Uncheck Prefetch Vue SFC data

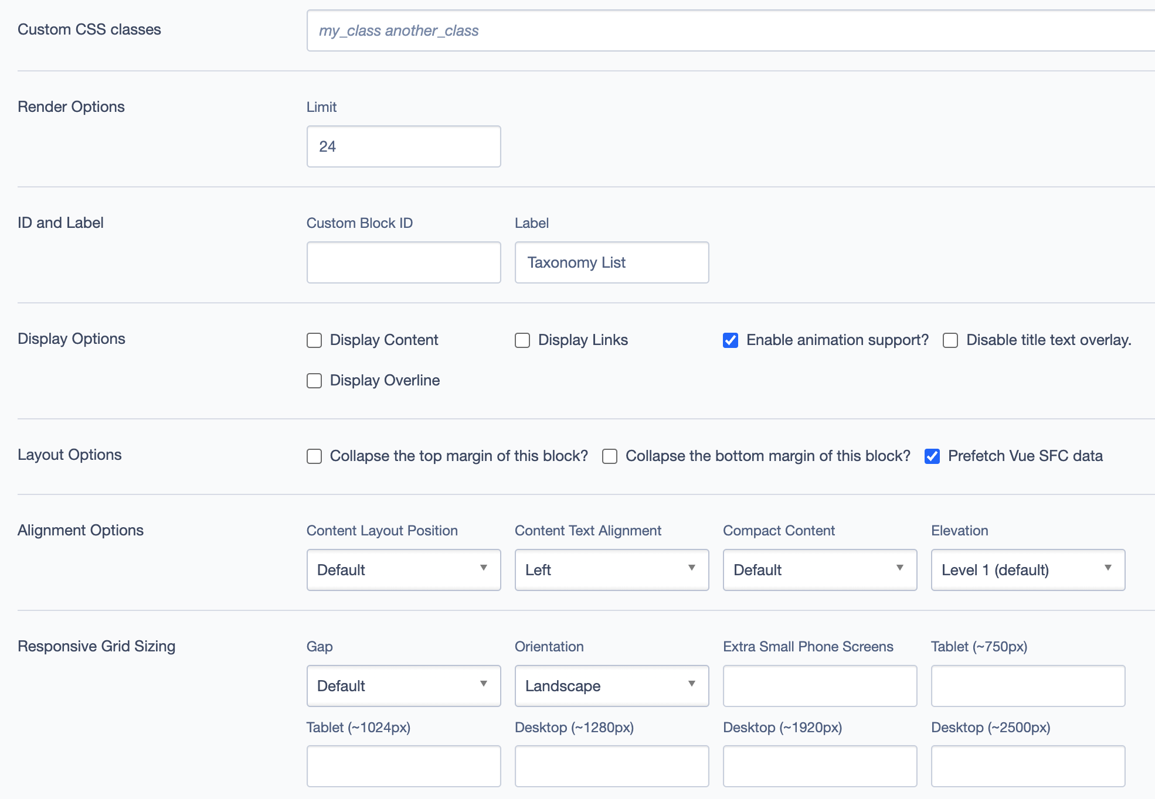[x=932, y=456]
